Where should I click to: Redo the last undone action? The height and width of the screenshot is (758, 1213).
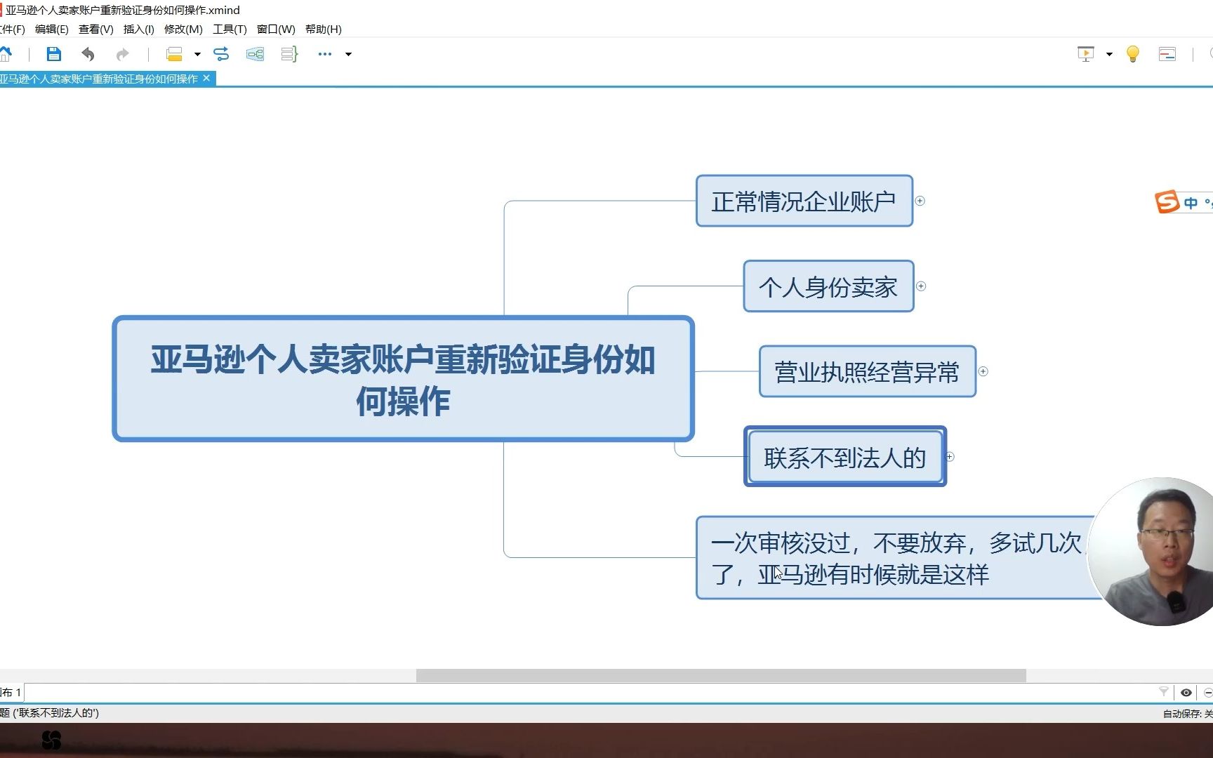pyautogui.click(x=122, y=54)
